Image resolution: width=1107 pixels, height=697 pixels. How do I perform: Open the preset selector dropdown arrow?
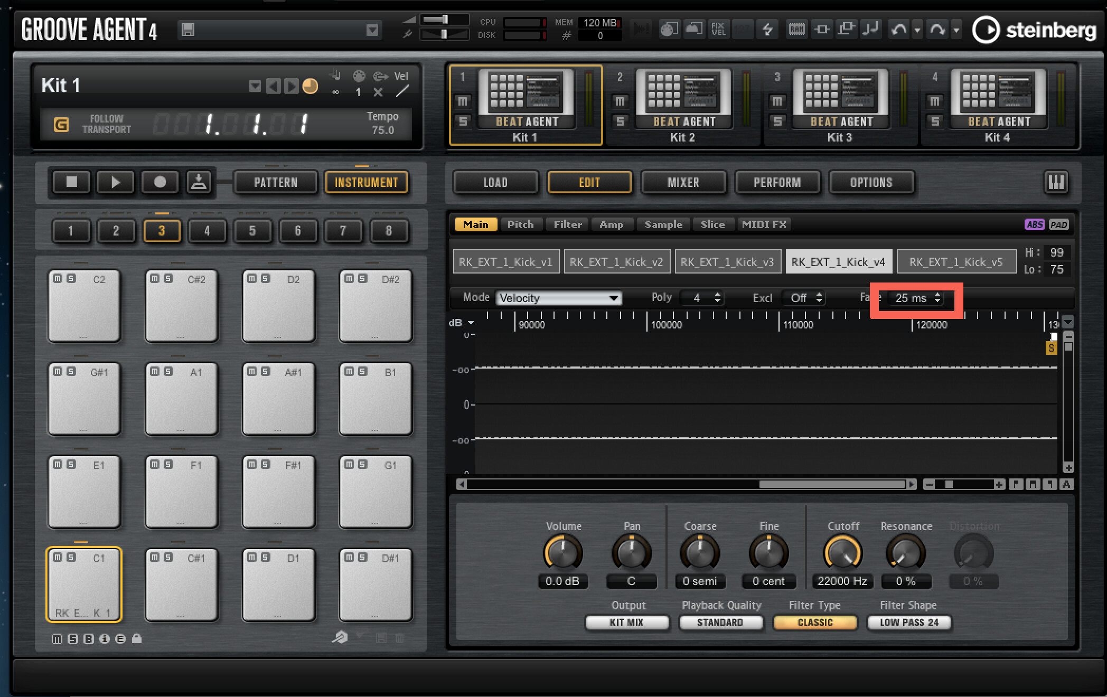(372, 30)
